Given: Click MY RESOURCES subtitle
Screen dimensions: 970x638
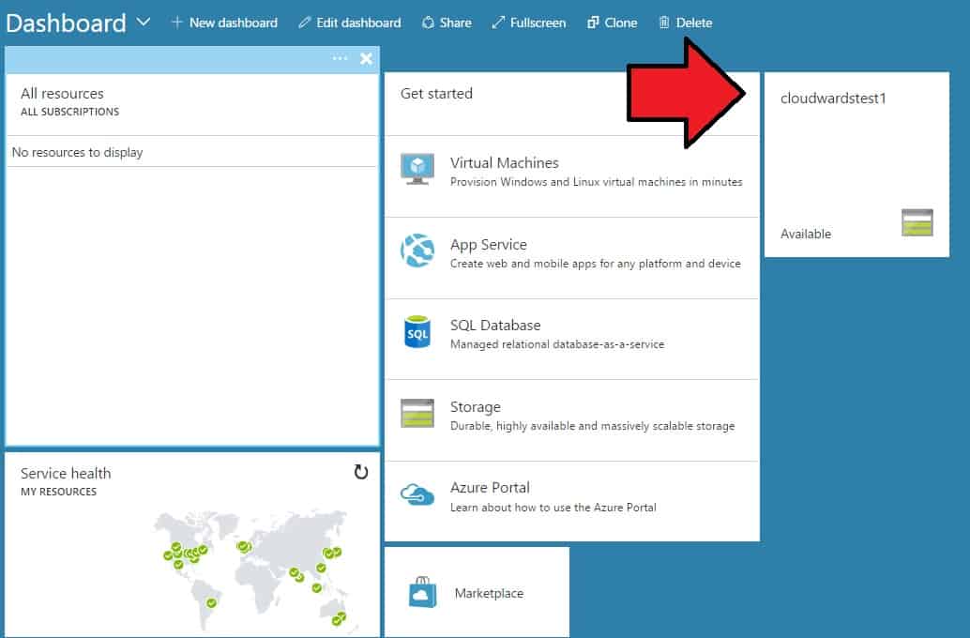Looking at the screenshot, I should [x=59, y=492].
